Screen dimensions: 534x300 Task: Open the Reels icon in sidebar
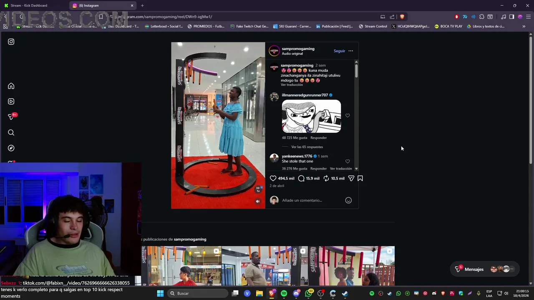pos(11,101)
